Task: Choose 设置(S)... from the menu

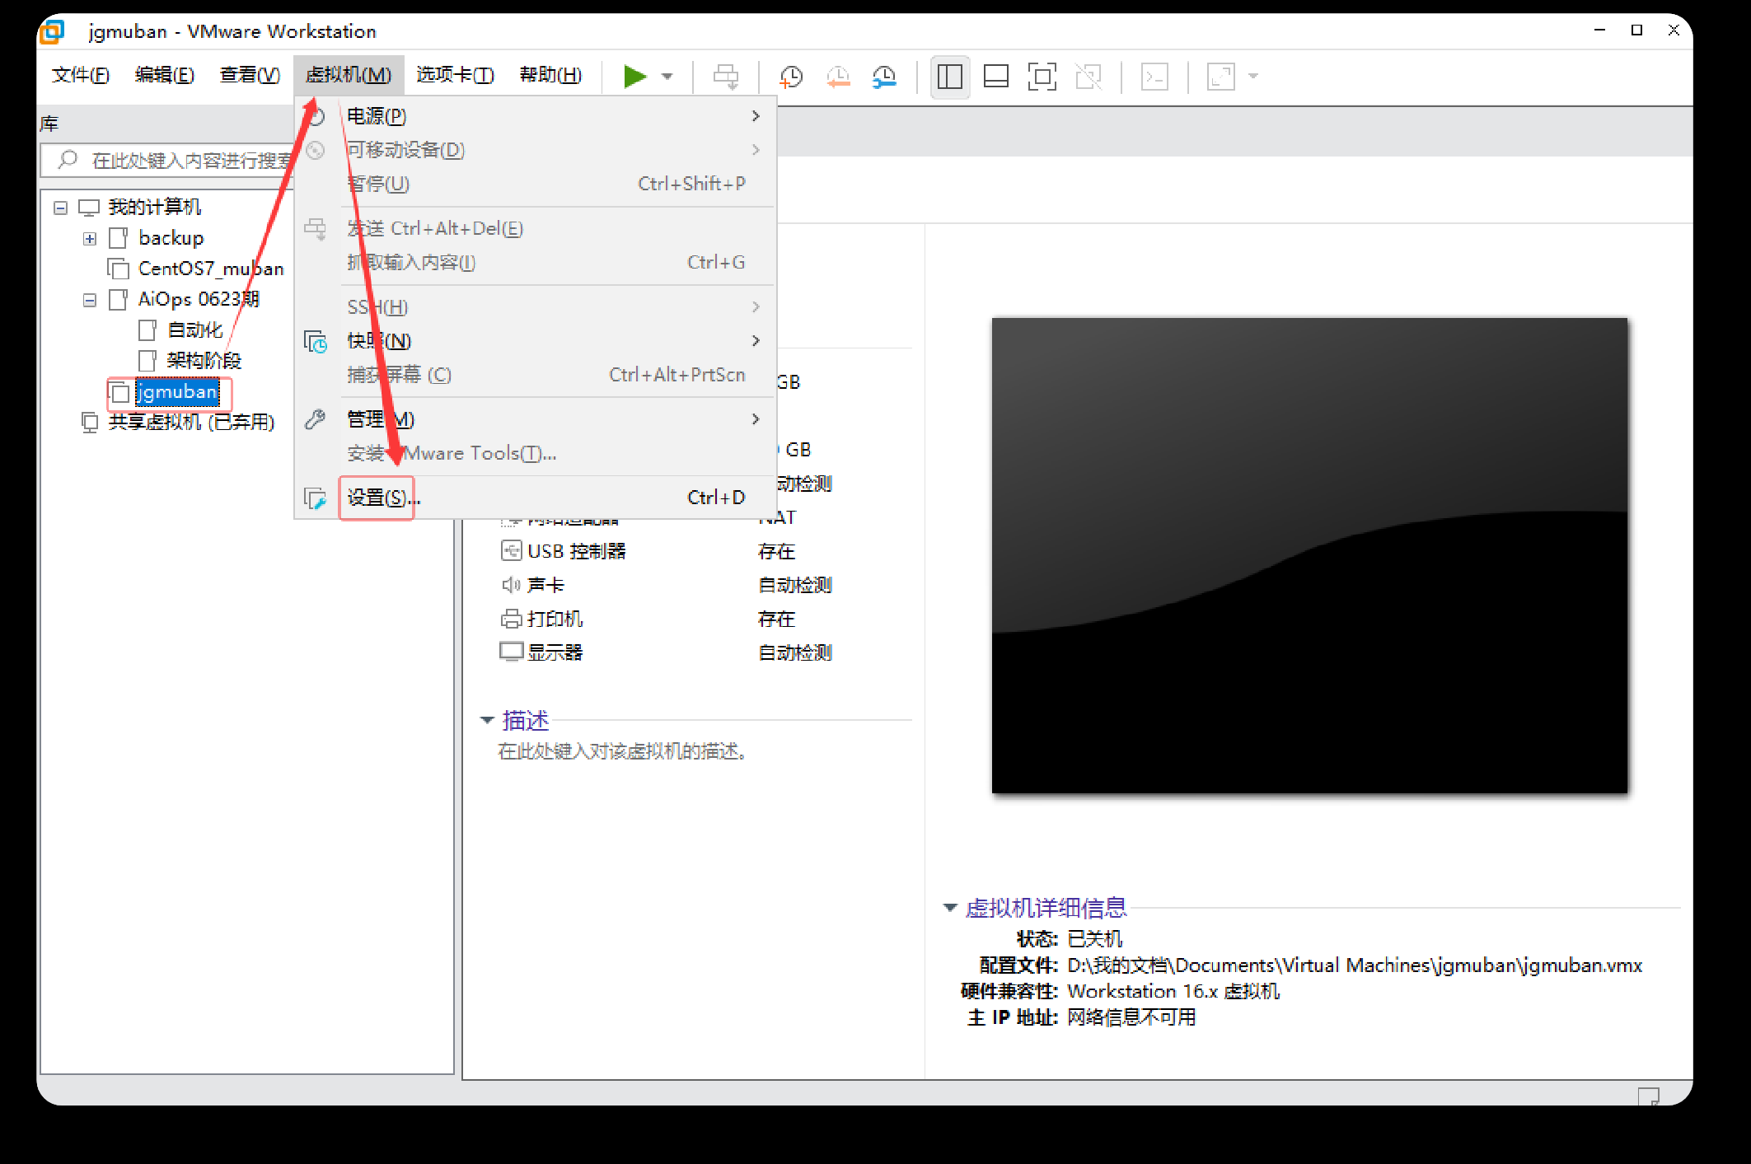Action: [x=536, y=498]
